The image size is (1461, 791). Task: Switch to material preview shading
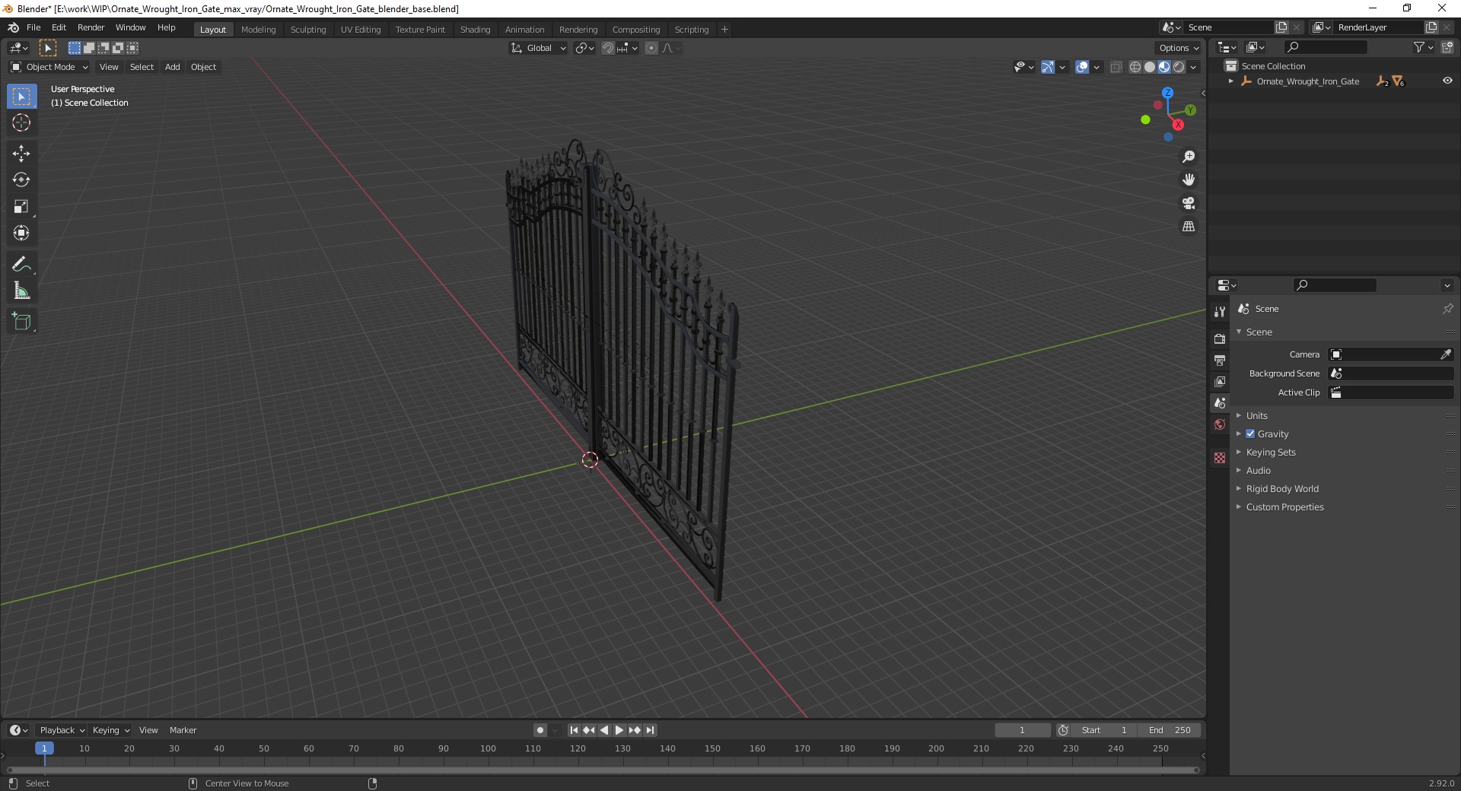pyautogui.click(x=1164, y=67)
